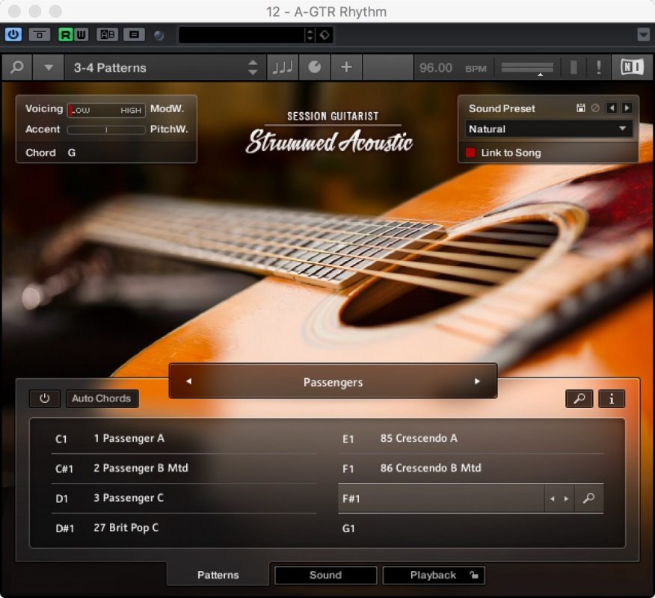Select pattern D#1 27 Brit Pop C
Screen dimensions: 655x598
click(184, 528)
